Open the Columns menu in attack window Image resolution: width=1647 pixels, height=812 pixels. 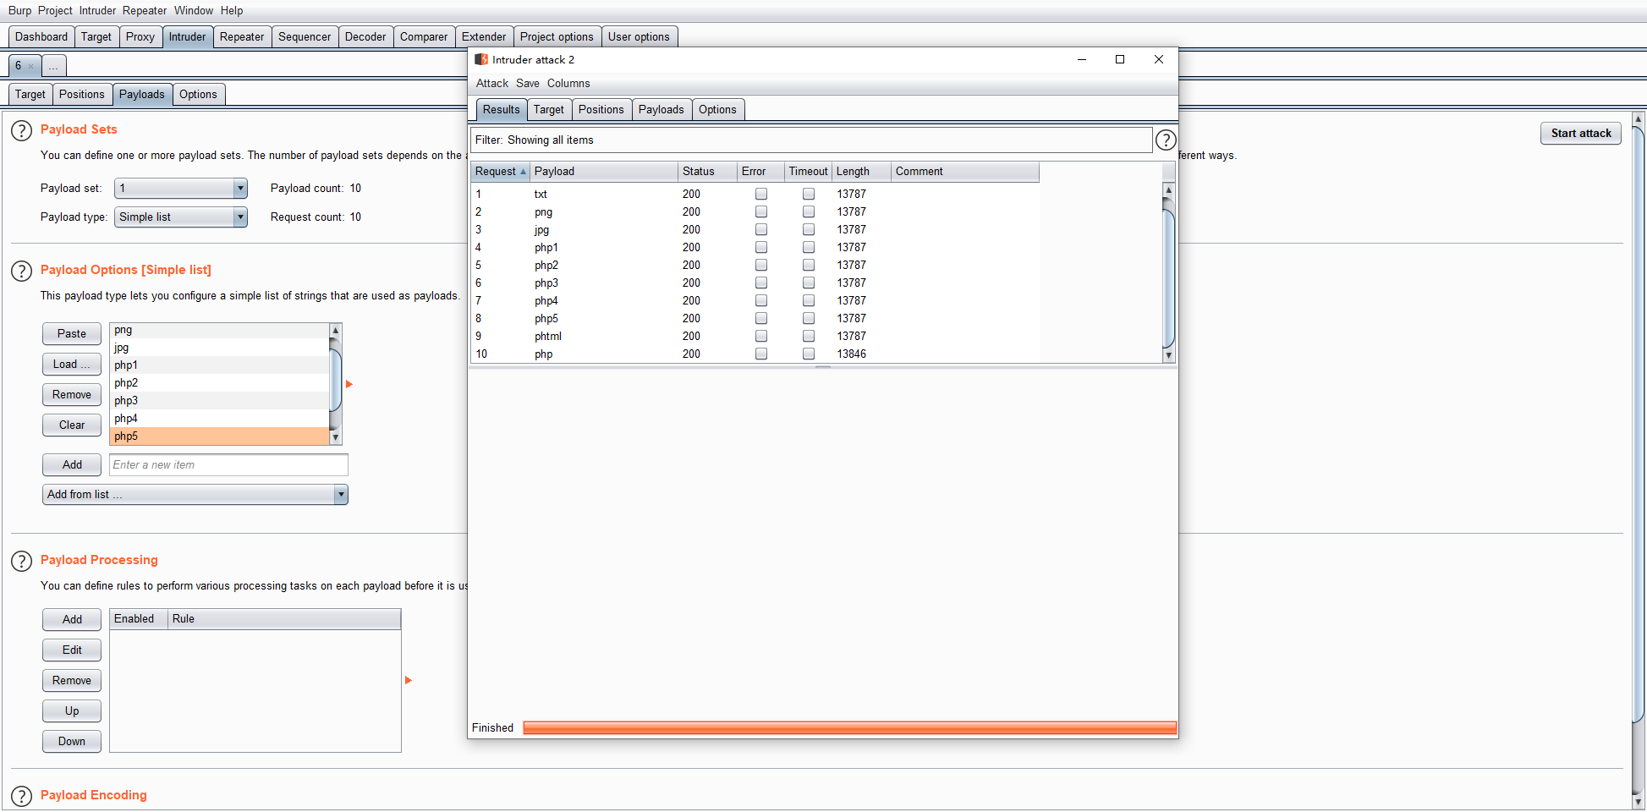[x=568, y=84]
